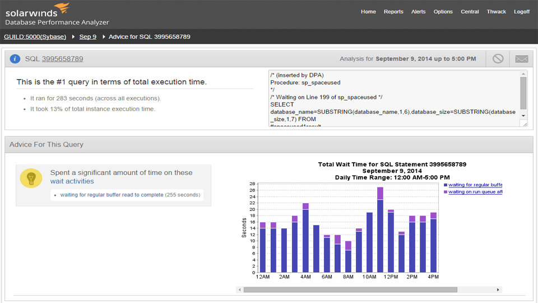This screenshot has width=538, height=303.
Task: Click the ignore (circle-slash) icon
Action: (x=498, y=59)
